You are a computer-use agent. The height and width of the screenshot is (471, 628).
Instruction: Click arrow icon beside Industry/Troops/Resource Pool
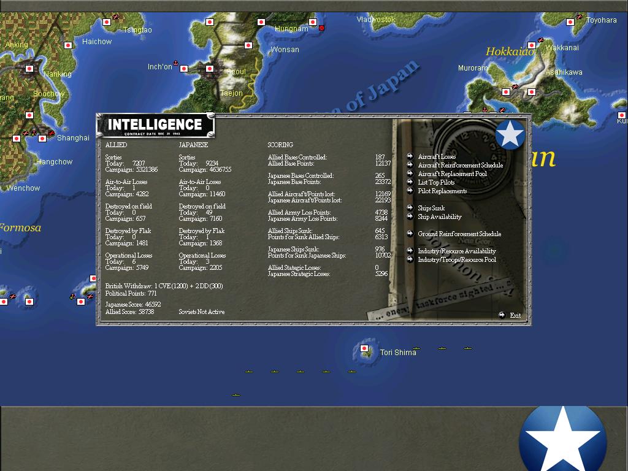coord(410,259)
